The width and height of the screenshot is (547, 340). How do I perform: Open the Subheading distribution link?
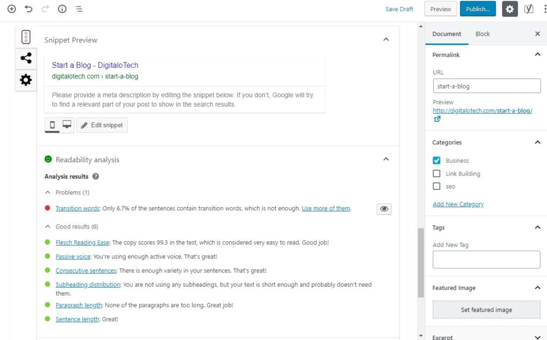tap(88, 284)
